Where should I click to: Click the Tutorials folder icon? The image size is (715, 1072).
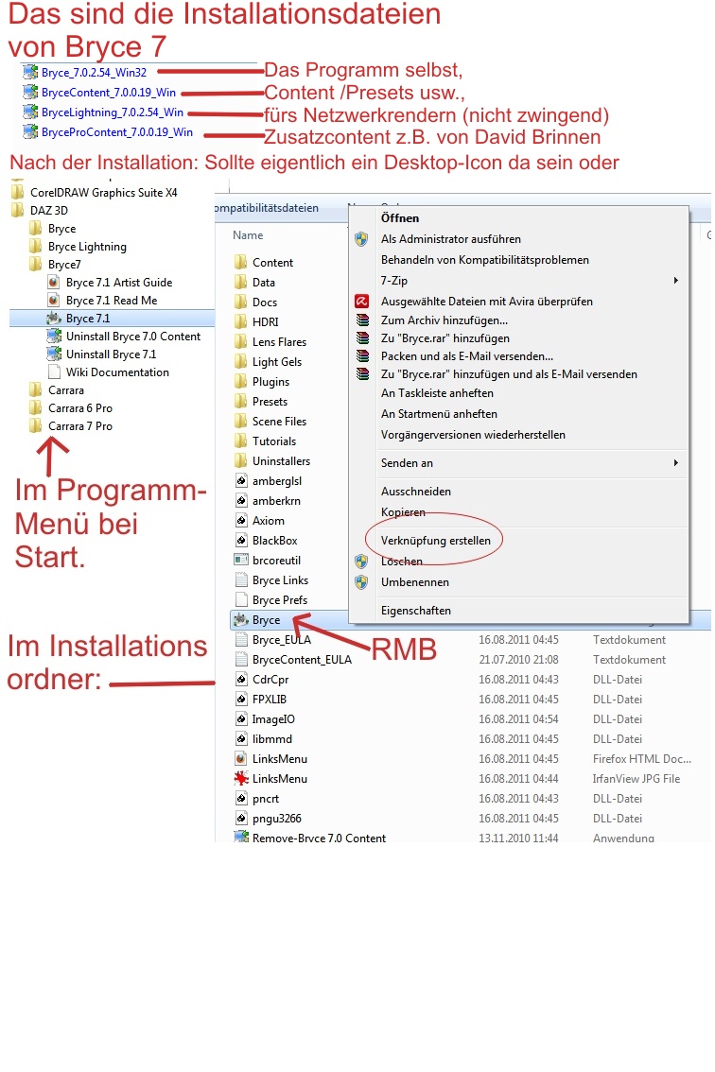pyautogui.click(x=241, y=441)
